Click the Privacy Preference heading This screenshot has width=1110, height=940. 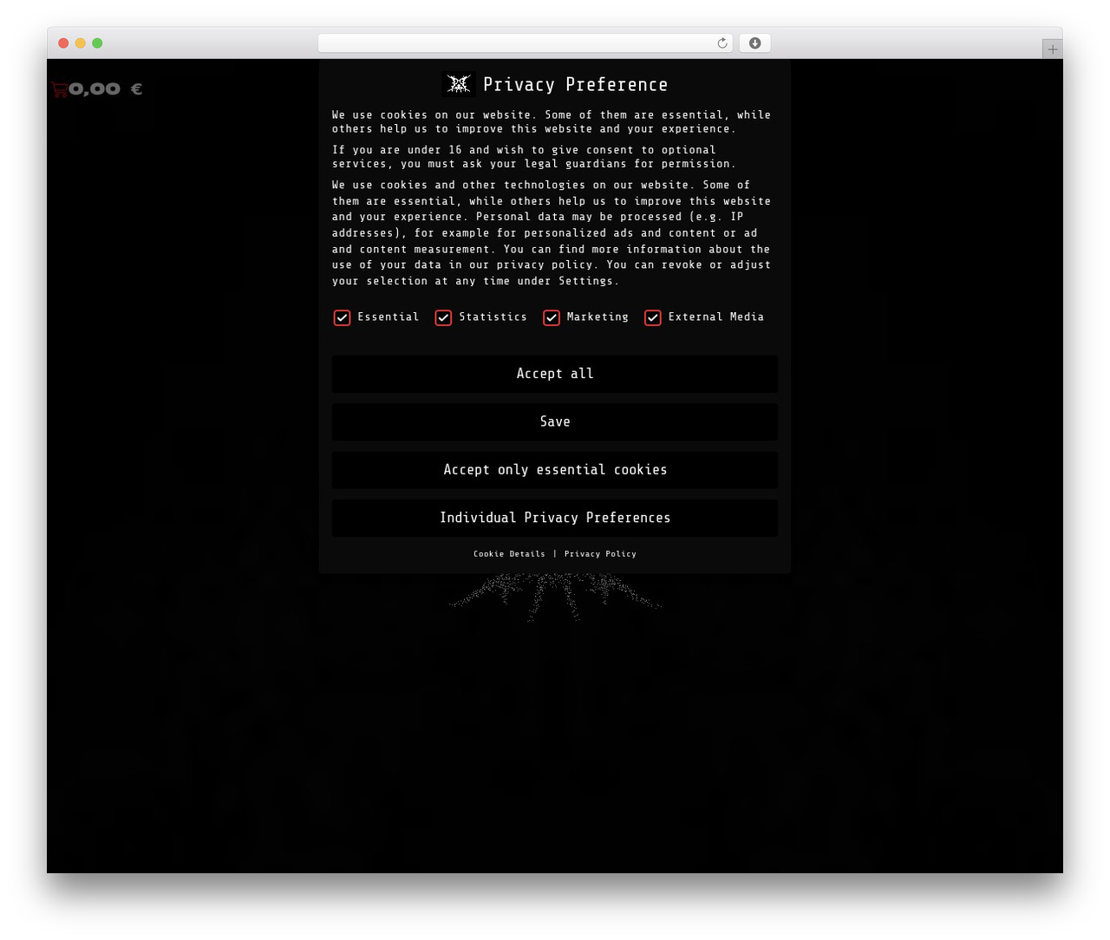pyautogui.click(x=576, y=84)
